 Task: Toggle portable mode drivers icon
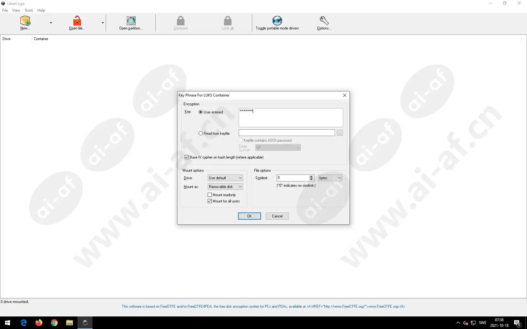click(x=277, y=21)
